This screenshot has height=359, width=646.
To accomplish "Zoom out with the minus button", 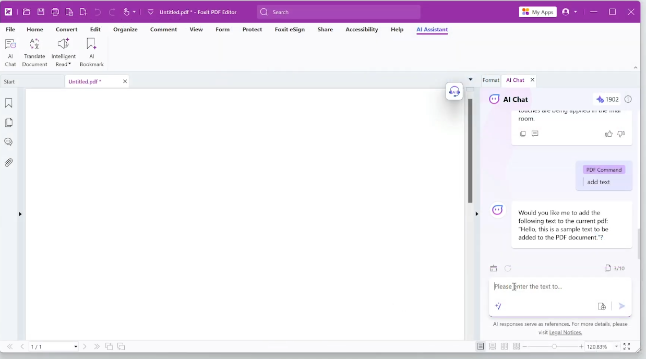I will click(x=525, y=346).
